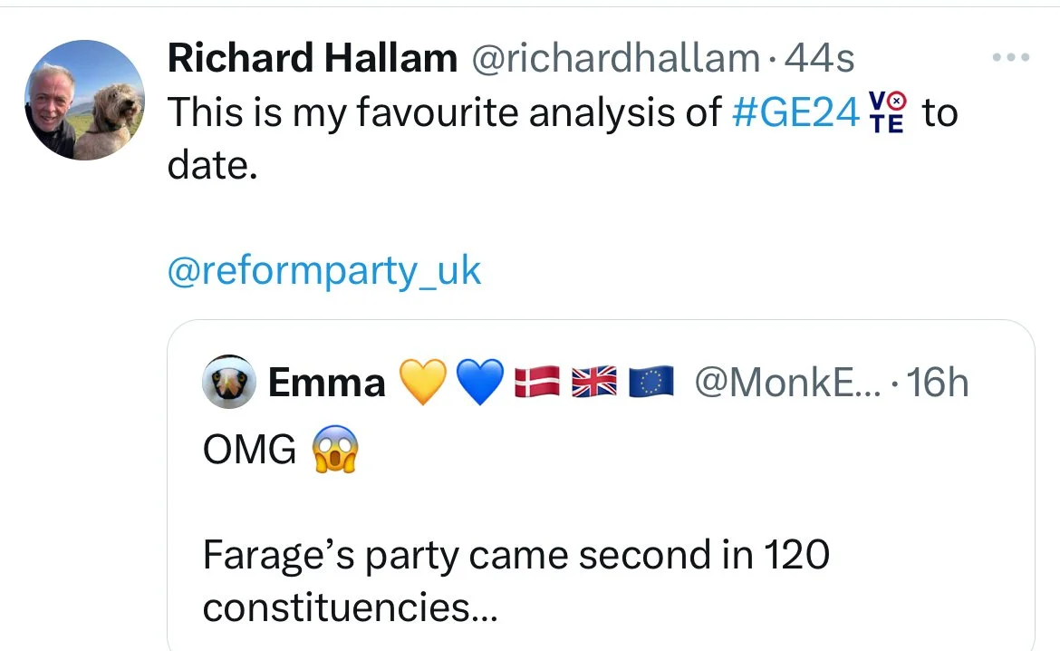Click Emma's eagle avatar in the quoted tweet
Viewport: 1060px width, 651px height.
coord(227,383)
